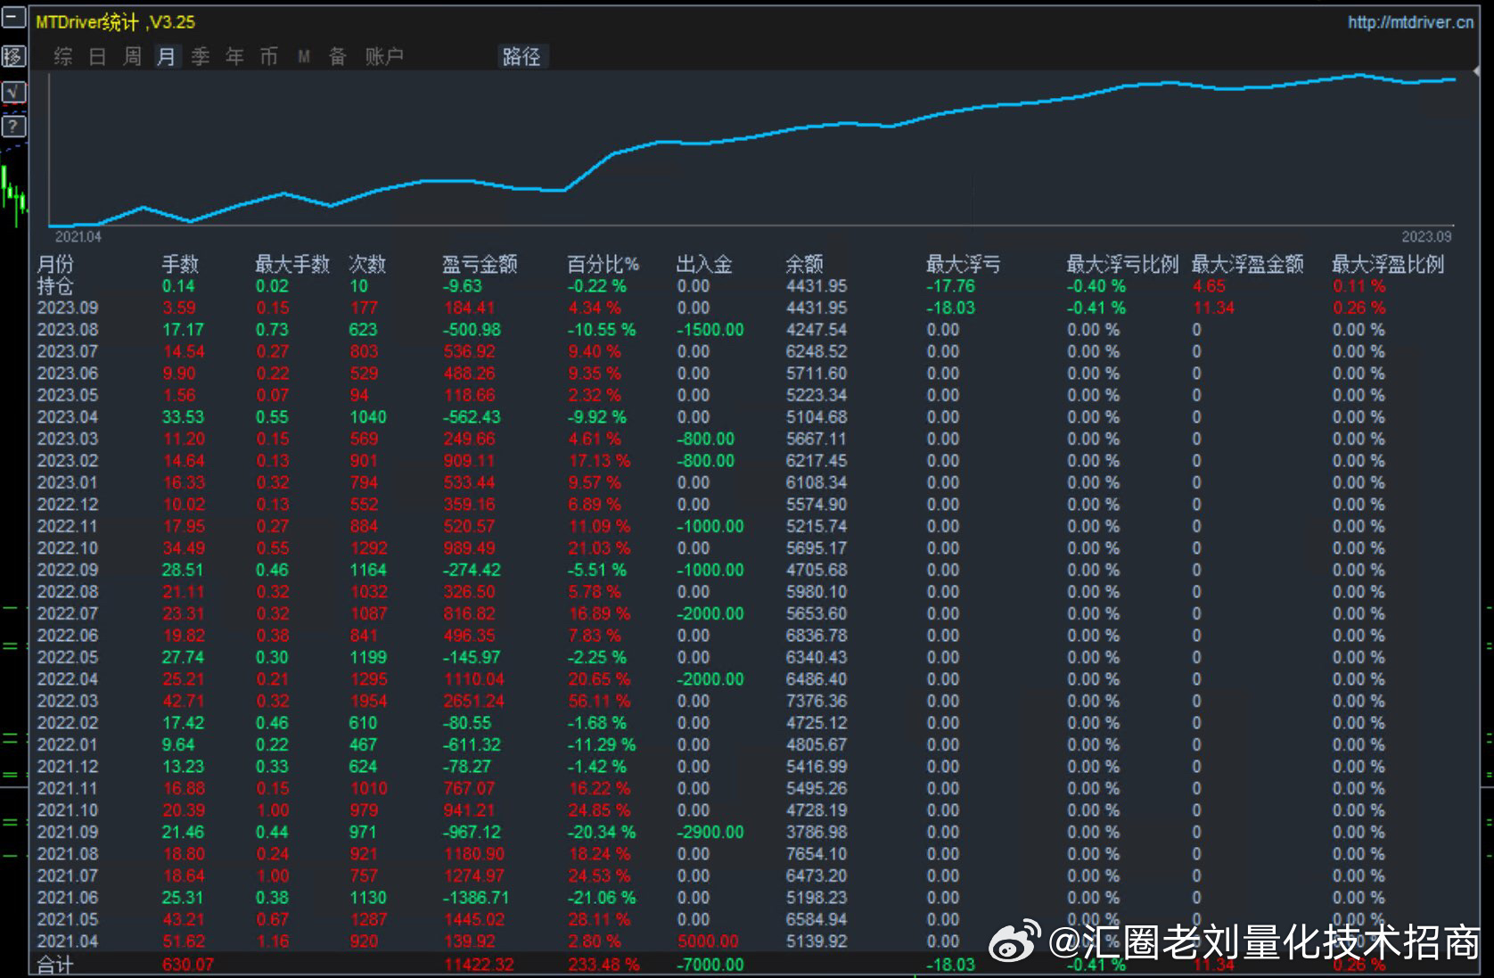Screen dimensions: 1494x978
Task: Open the http://mtdriver.cn link
Action: [1410, 22]
